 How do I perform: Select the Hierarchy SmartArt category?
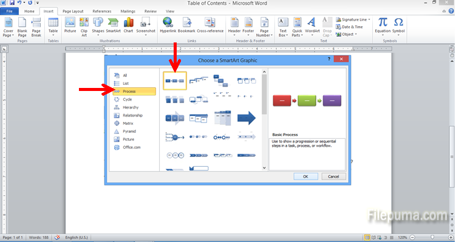(134, 107)
